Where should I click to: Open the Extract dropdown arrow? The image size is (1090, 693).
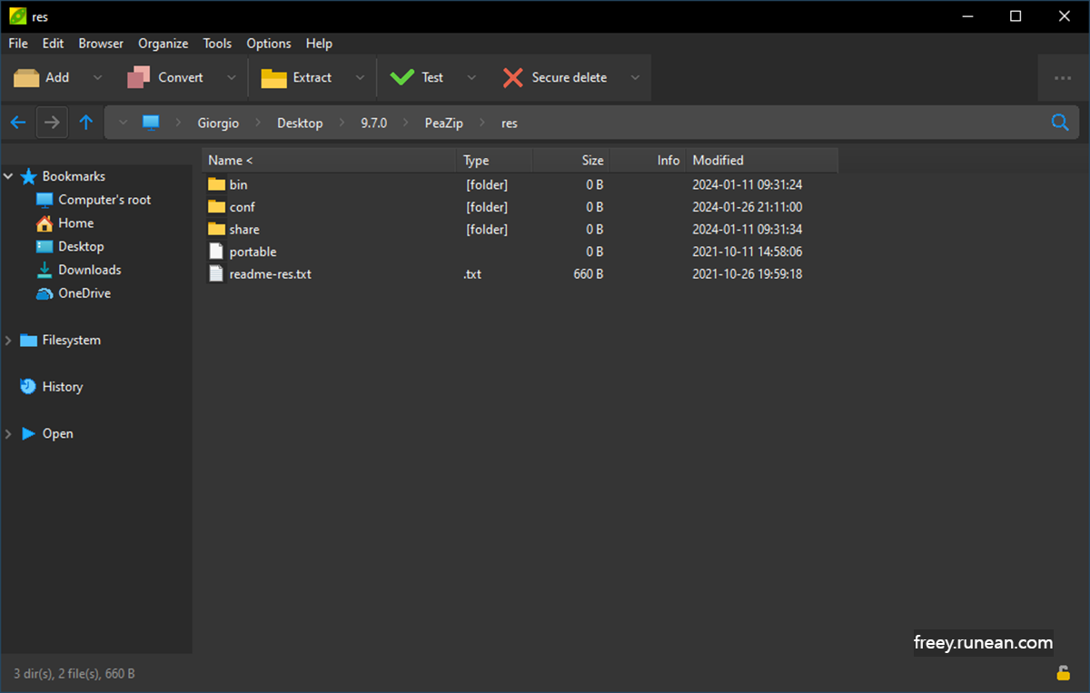pos(360,78)
